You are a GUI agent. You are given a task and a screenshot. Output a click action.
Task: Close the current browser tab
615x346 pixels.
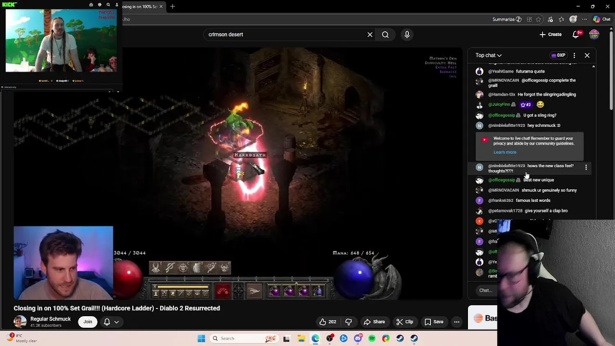pyautogui.click(x=161, y=6)
